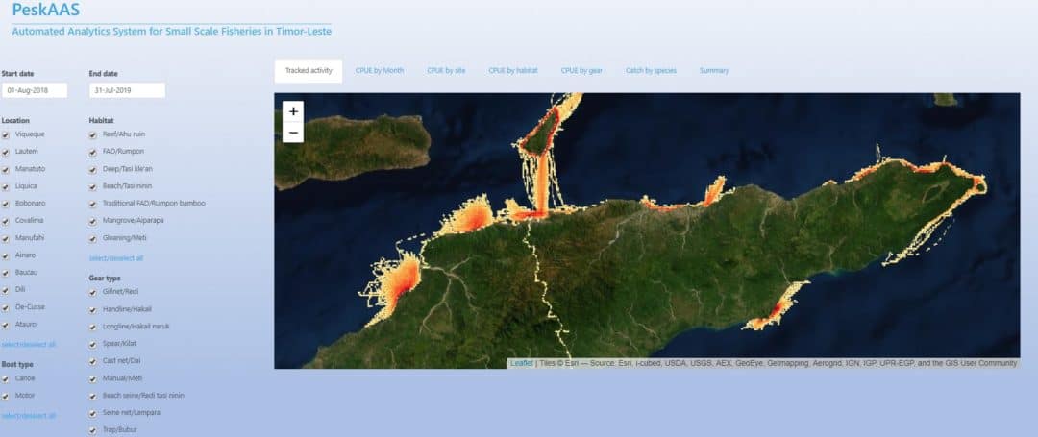Viewport: 1038px width, 437px height.
Task: Disable the Canoe boat type
Action: tap(7, 377)
